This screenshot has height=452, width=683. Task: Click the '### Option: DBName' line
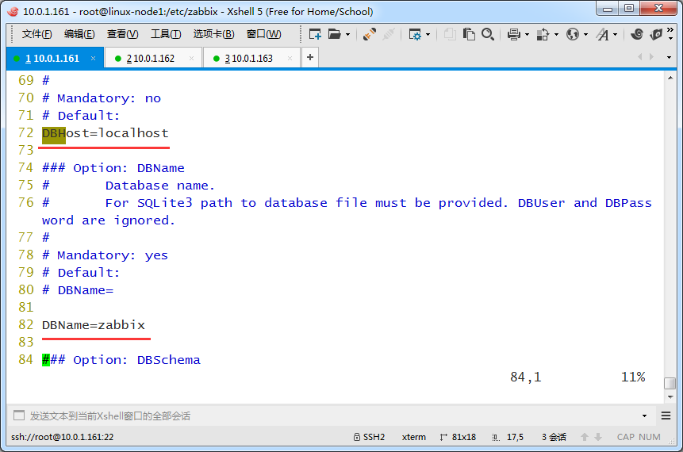pyautogui.click(x=113, y=168)
